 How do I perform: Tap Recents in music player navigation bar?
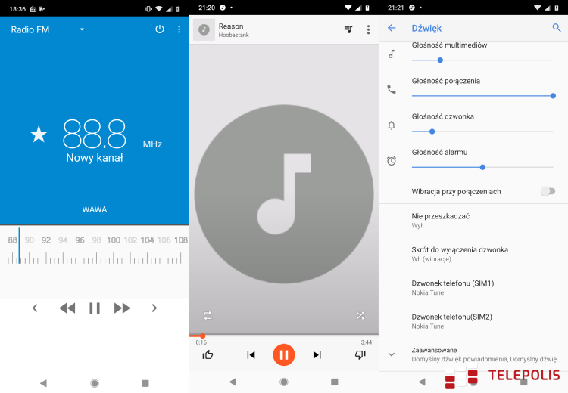pos(335,382)
